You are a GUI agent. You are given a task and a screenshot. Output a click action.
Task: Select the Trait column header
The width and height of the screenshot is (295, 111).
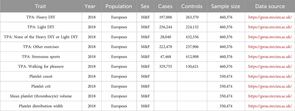point(41,6)
